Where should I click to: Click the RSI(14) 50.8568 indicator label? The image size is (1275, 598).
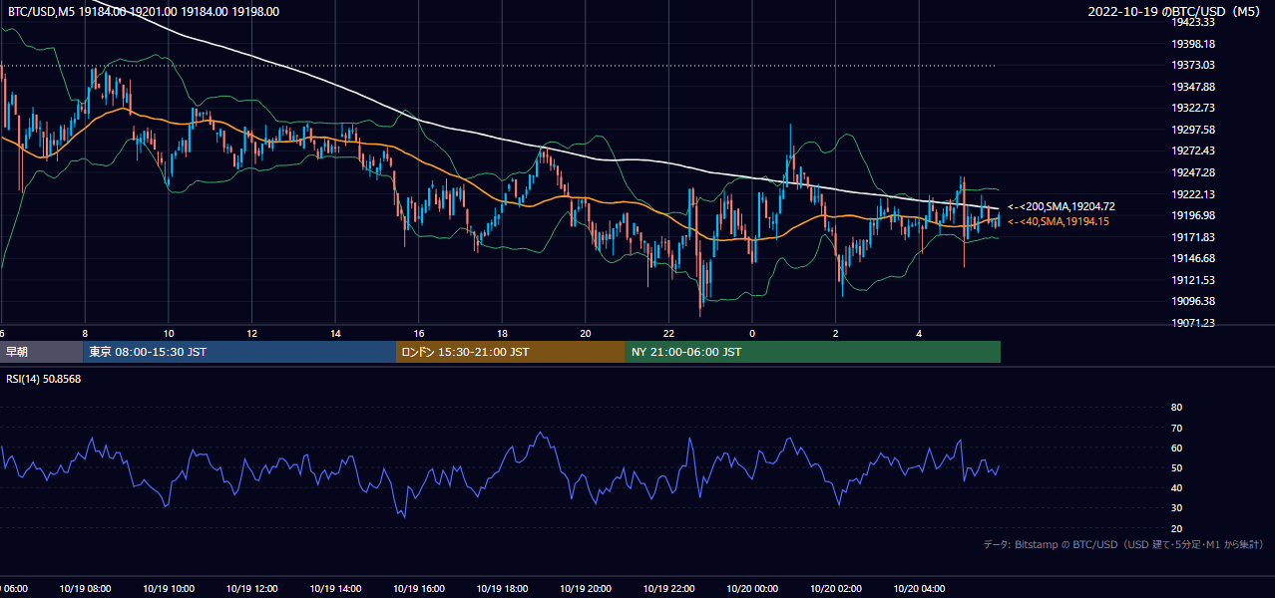44,379
